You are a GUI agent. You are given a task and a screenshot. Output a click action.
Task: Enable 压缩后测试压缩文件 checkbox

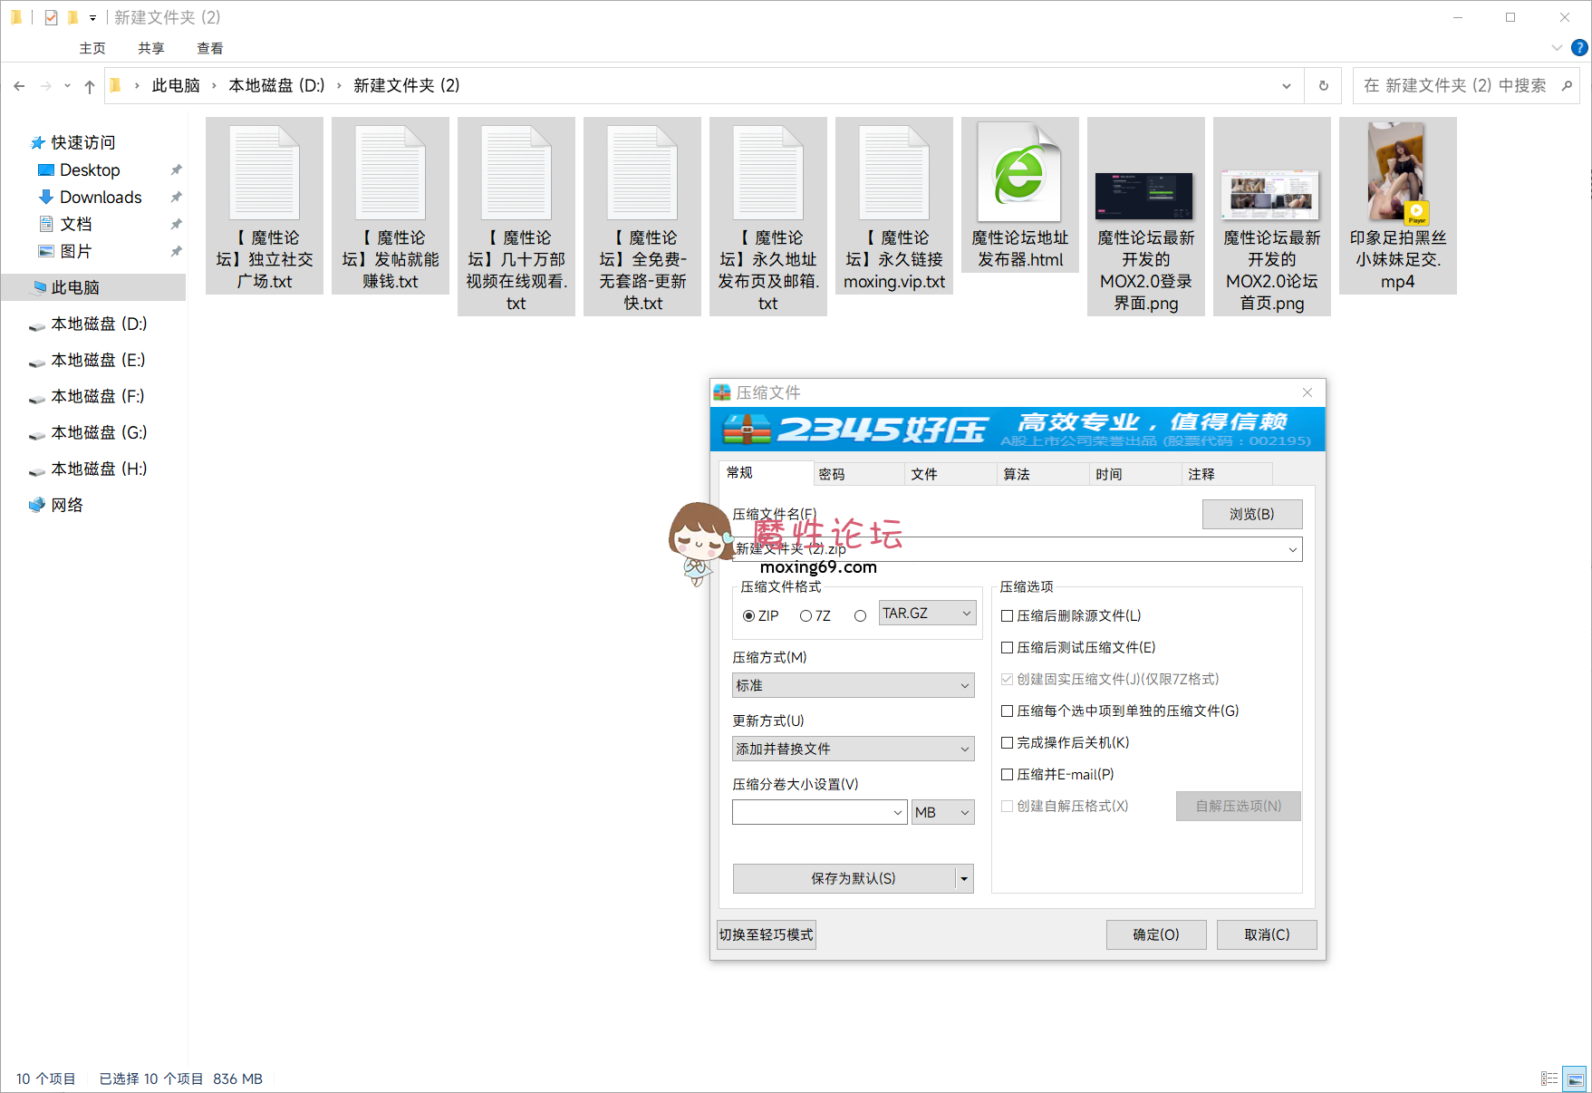1007,647
